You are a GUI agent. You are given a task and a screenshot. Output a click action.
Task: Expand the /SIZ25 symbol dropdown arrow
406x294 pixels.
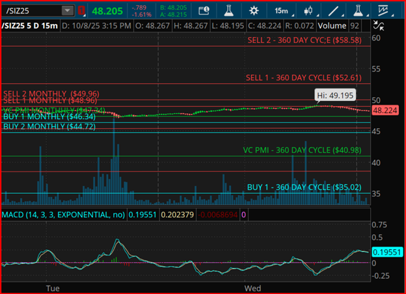point(68,11)
